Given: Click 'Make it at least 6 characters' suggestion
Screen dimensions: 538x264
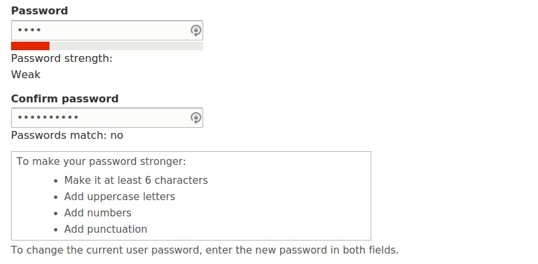Looking at the screenshot, I should (x=136, y=180).
